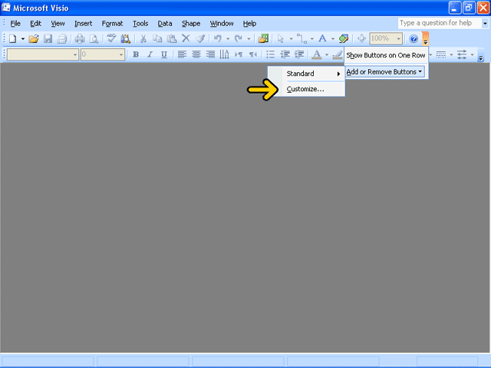
Task: Click Add or Remove Buttons
Action: 384,71
